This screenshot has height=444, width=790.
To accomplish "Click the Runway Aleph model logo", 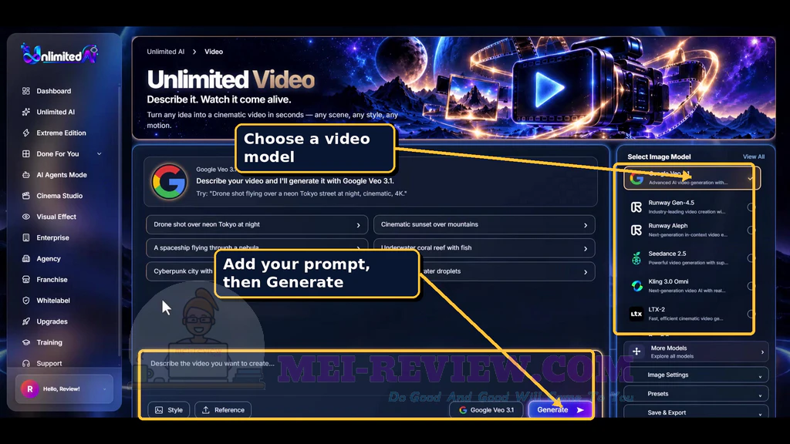I will [x=636, y=230].
